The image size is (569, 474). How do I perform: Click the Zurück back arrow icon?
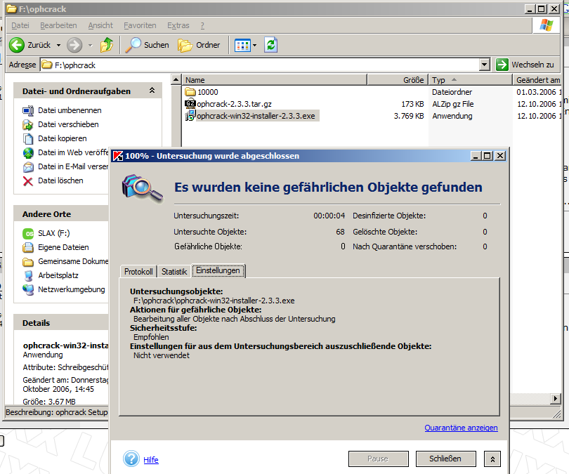[17, 45]
